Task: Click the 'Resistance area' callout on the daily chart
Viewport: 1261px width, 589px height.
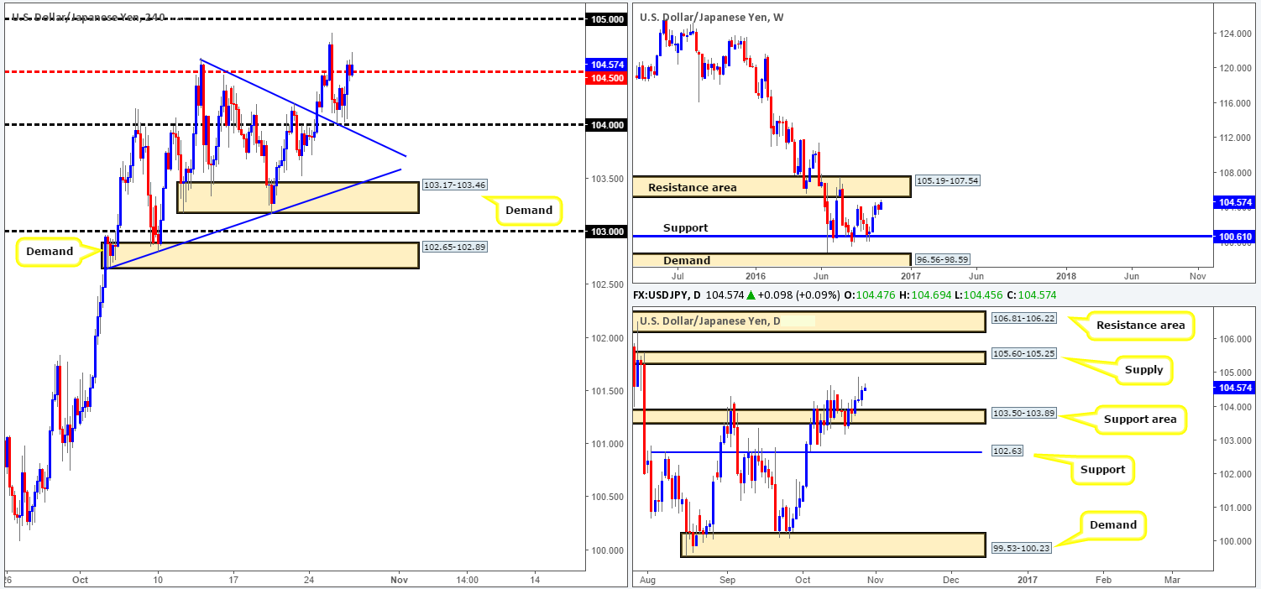Action: (1141, 326)
